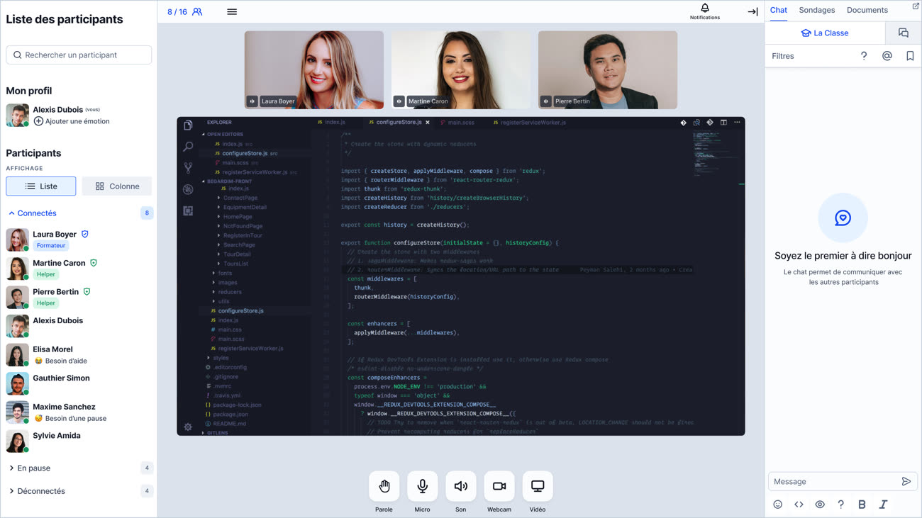Image resolution: width=922 pixels, height=518 pixels.
Task: Pop out chat with external window icon
Action: (x=916, y=6)
